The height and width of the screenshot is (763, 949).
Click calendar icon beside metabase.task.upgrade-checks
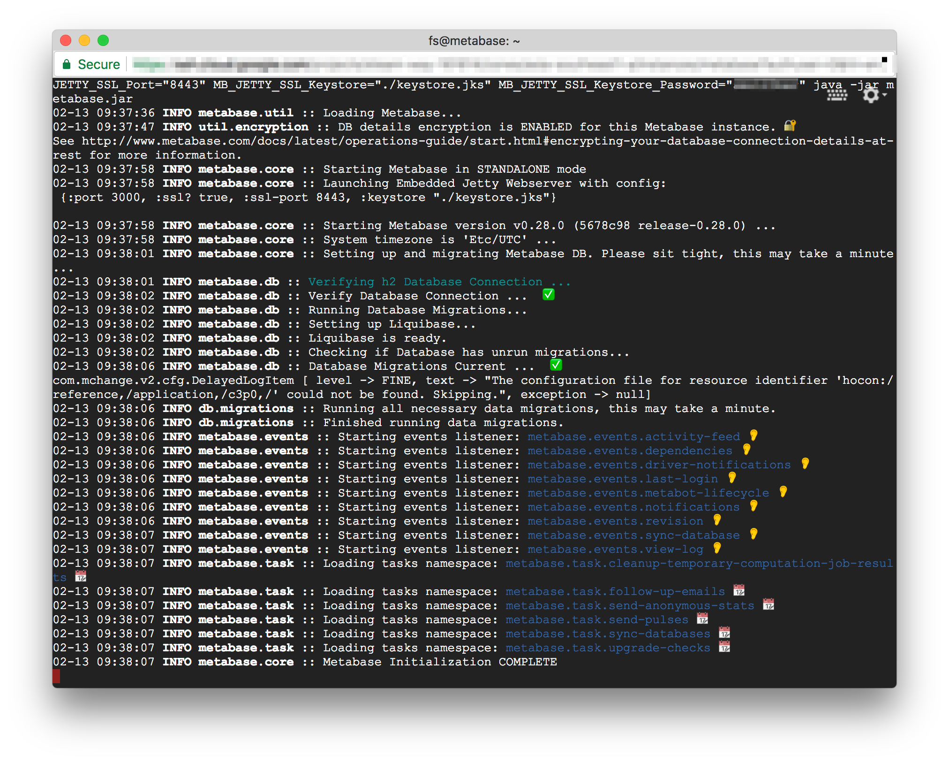click(724, 647)
